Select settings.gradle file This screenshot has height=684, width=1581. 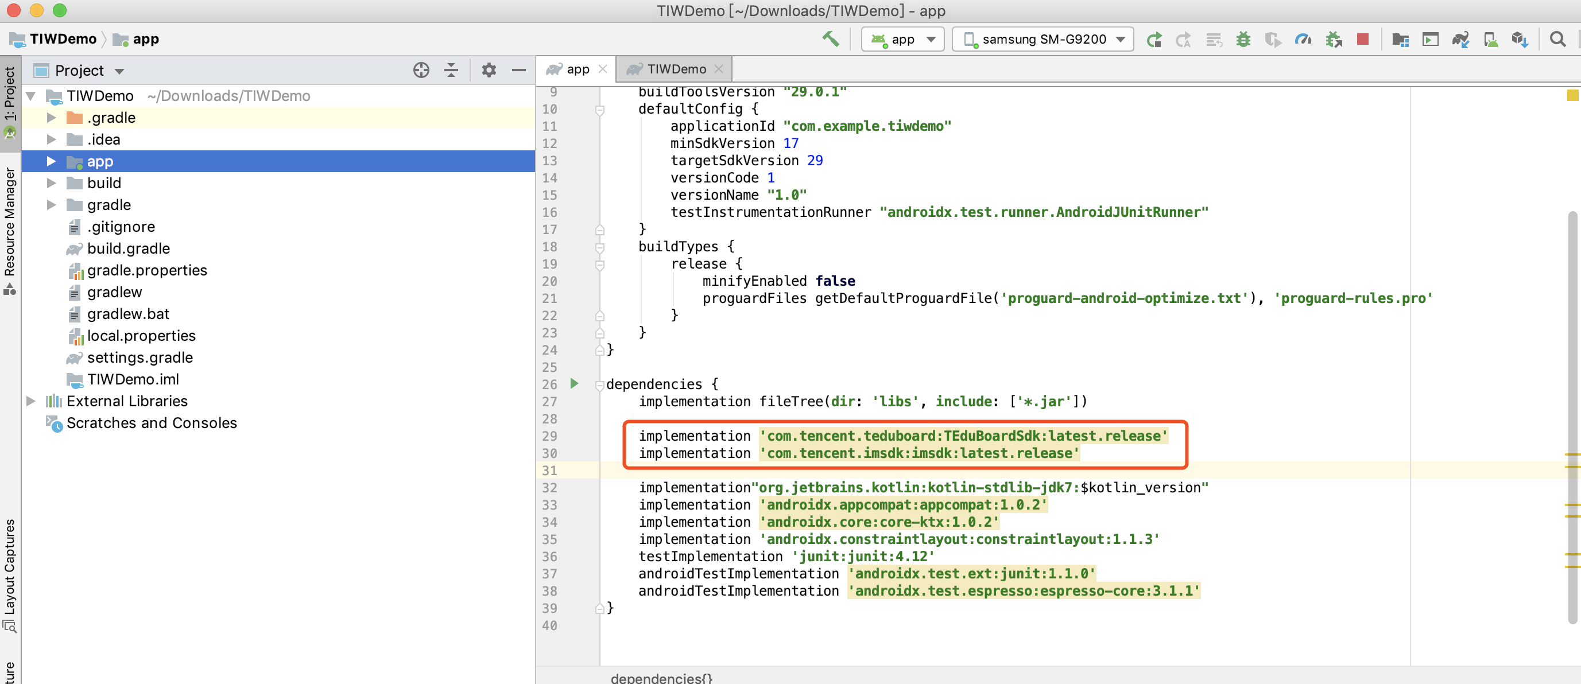click(x=140, y=357)
